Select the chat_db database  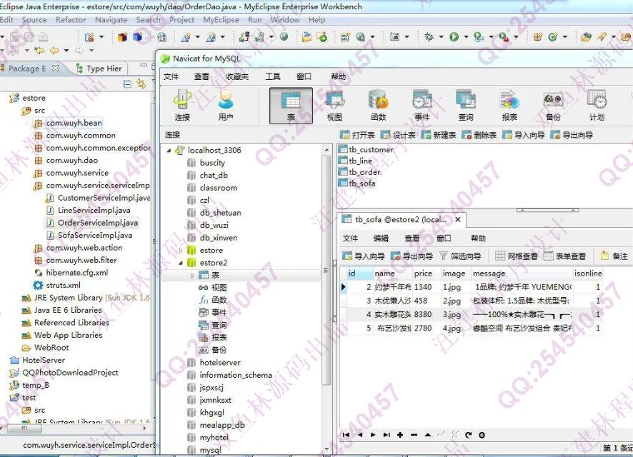[207, 175]
